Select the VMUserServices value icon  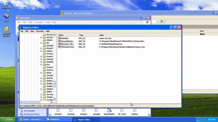click(x=59, y=47)
